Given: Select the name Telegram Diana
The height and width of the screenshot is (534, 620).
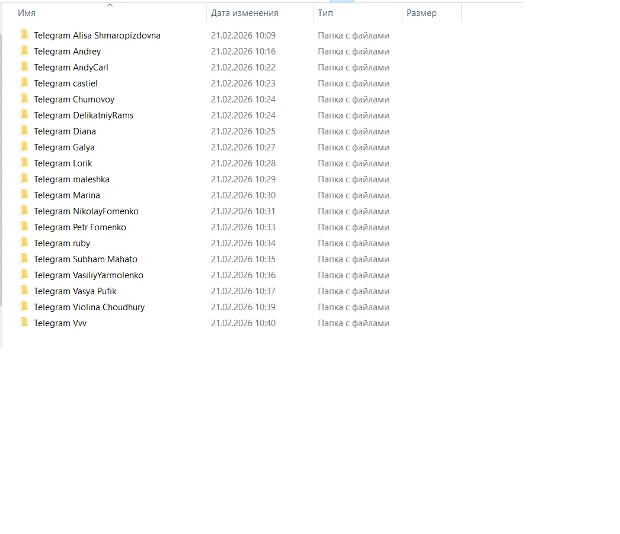Looking at the screenshot, I should point(65,131).
